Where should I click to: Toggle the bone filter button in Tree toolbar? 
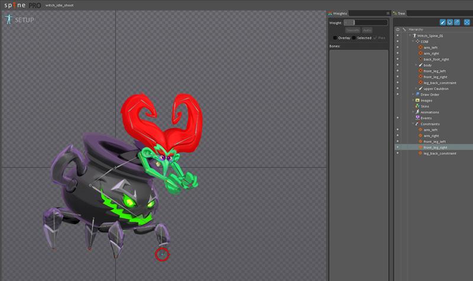[442, 22]
